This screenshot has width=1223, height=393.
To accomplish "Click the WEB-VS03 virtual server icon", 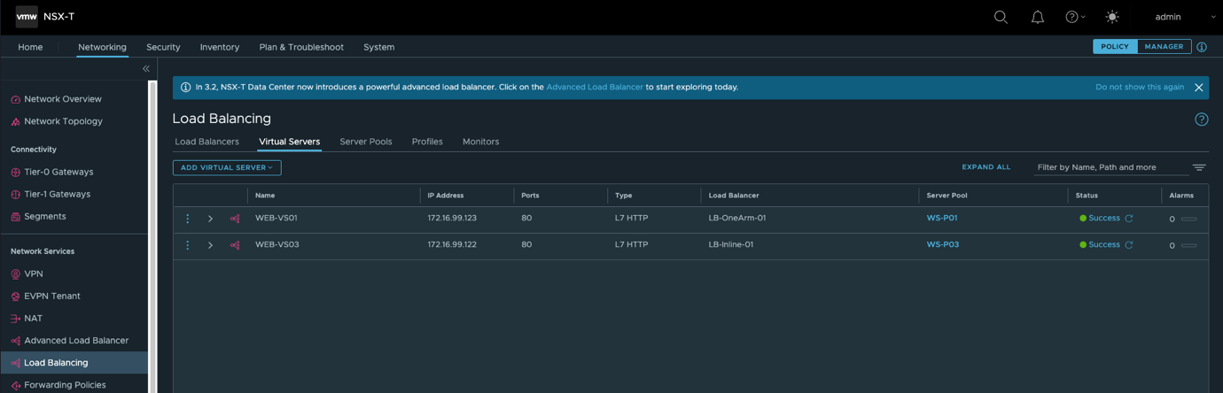I will pyautogui.click(x=235, y=245).
